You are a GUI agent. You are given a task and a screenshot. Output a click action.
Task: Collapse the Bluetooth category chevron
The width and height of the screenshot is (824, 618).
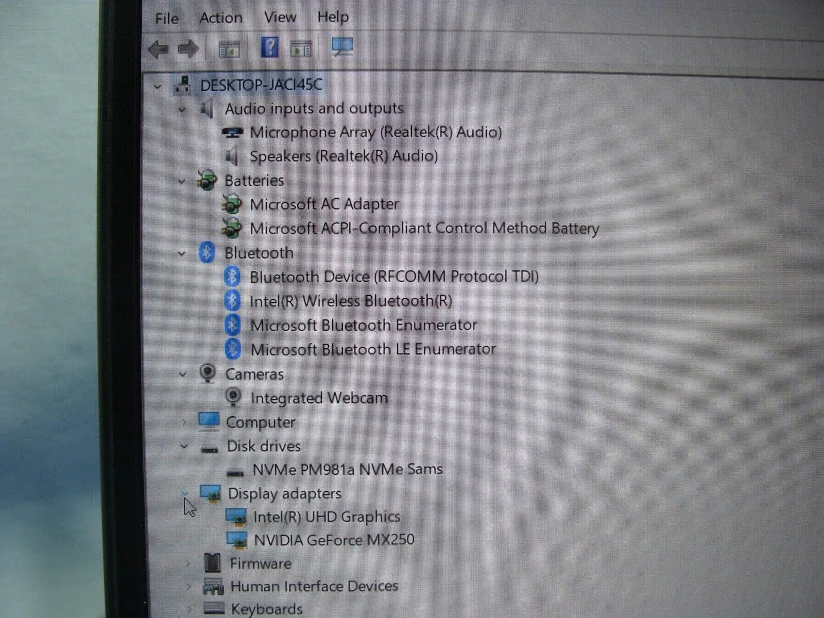click(x=181, y=253)
